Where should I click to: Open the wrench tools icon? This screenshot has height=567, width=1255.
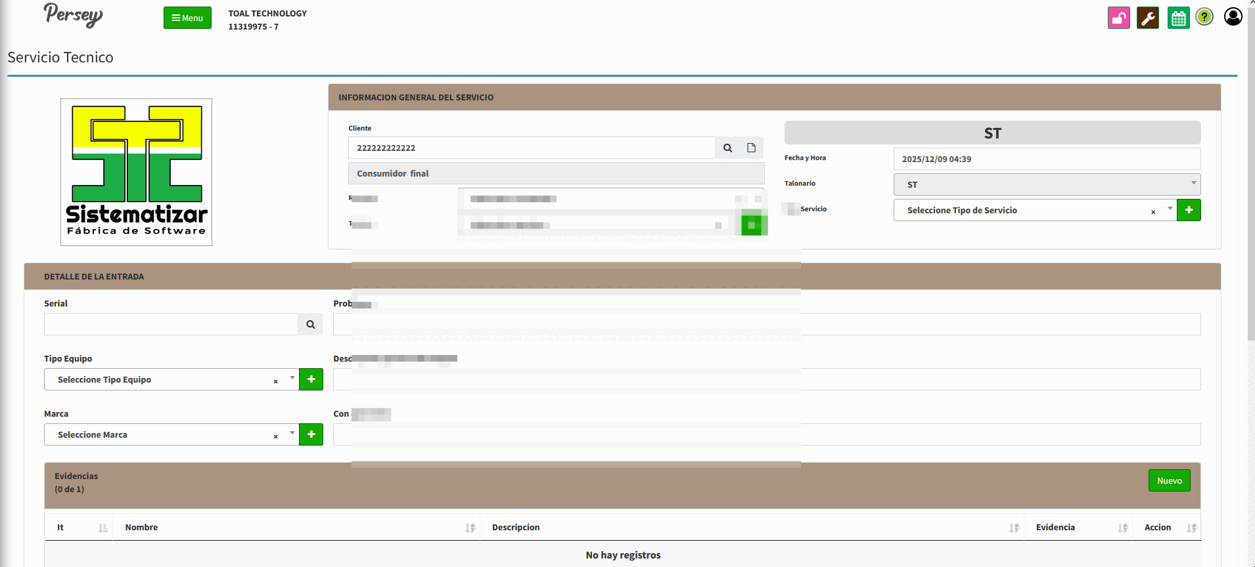pyautogui.click(x=1148, y=18)
